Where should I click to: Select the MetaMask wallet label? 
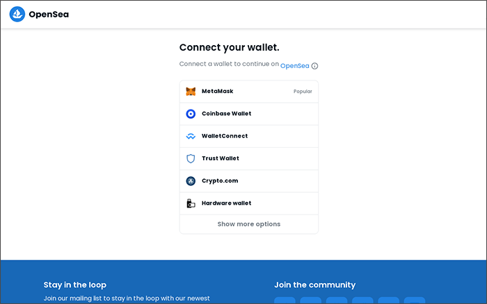tap(217, 91)
